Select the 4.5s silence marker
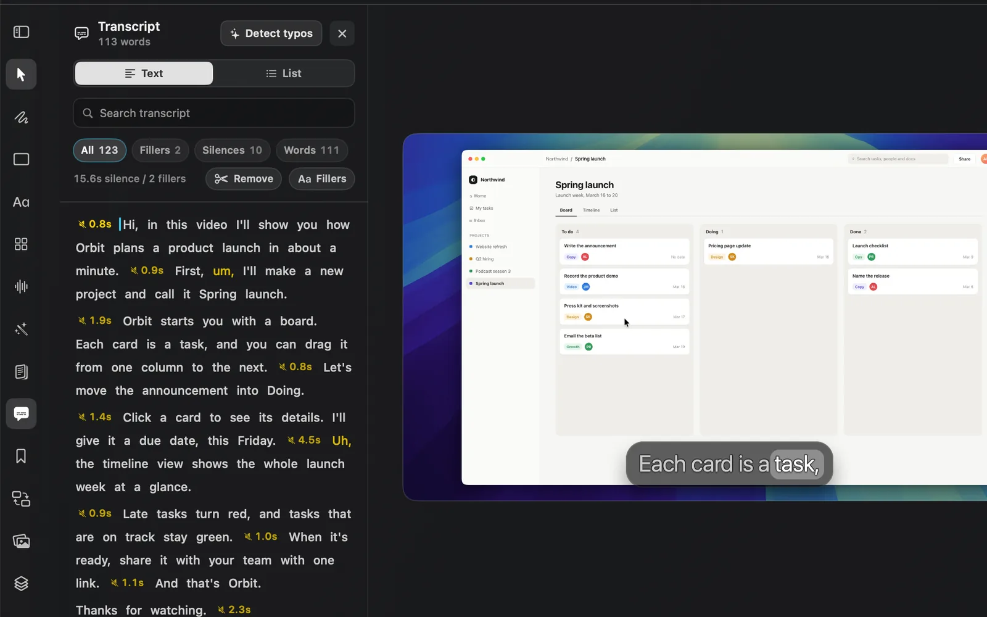This screenshot has height=617, width=987. [x=304, y=440]
